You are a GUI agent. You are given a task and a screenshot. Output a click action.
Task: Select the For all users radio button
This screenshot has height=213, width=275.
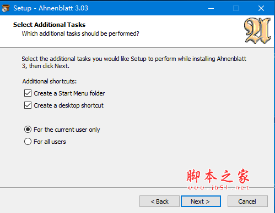(x=28, y=142)
